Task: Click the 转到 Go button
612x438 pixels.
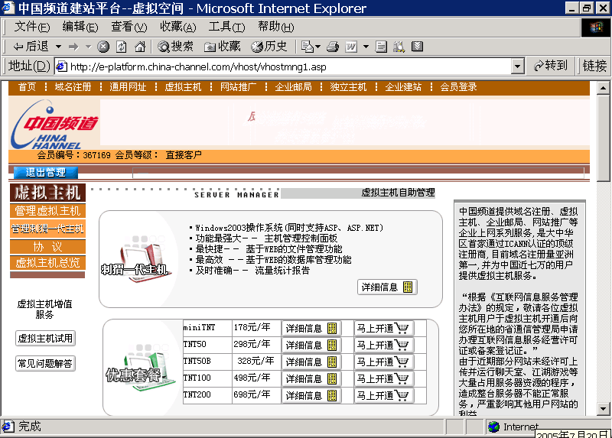Action: [550, 66]
